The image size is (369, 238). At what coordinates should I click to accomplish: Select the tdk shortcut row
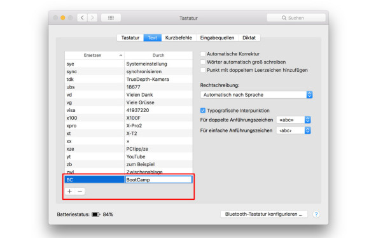click(x=129, y=80)
